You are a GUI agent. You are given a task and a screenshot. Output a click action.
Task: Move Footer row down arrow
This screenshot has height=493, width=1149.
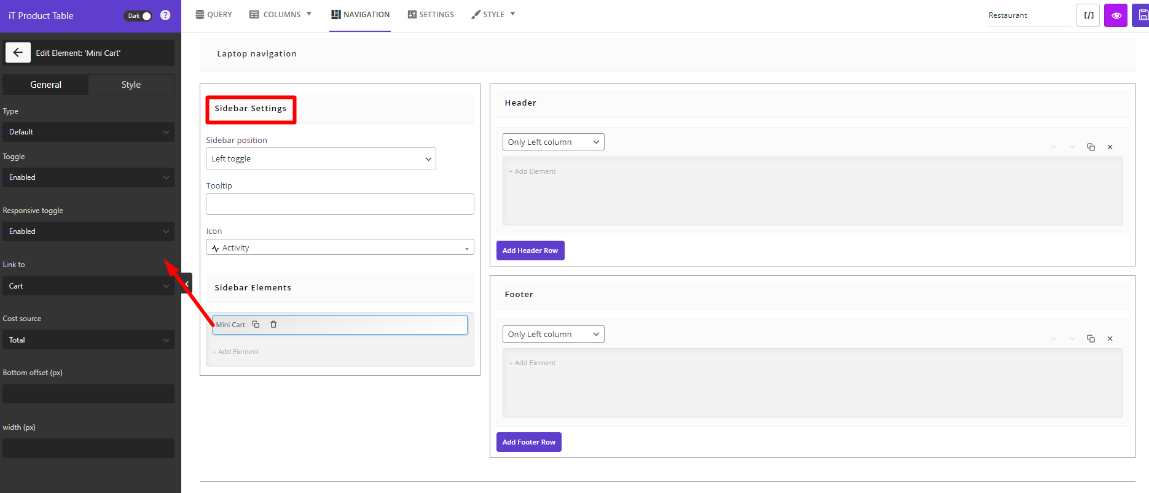click(1072, 339)
